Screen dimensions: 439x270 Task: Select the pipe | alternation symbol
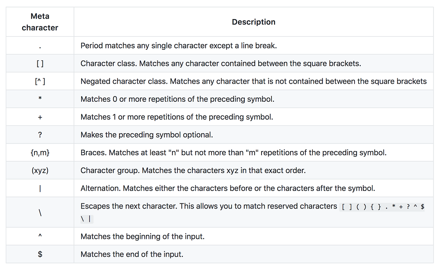[40, 188]
